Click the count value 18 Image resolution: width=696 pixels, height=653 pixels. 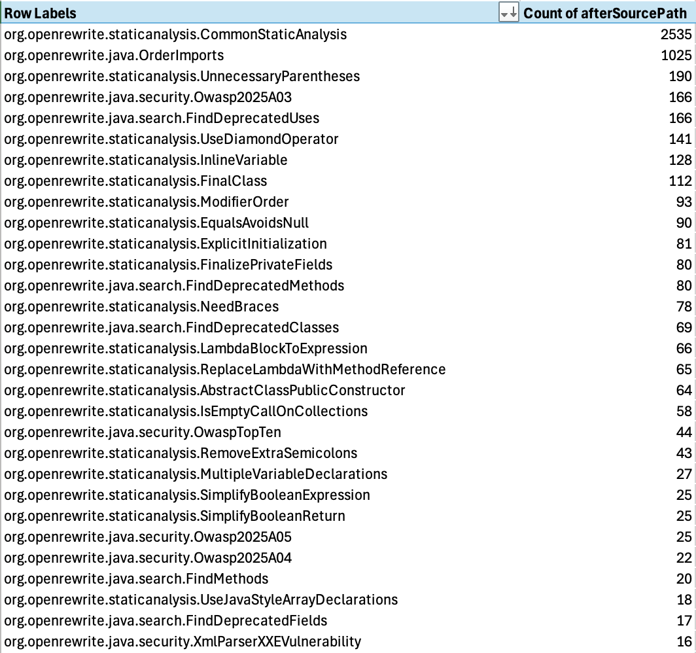click(684, 599)
